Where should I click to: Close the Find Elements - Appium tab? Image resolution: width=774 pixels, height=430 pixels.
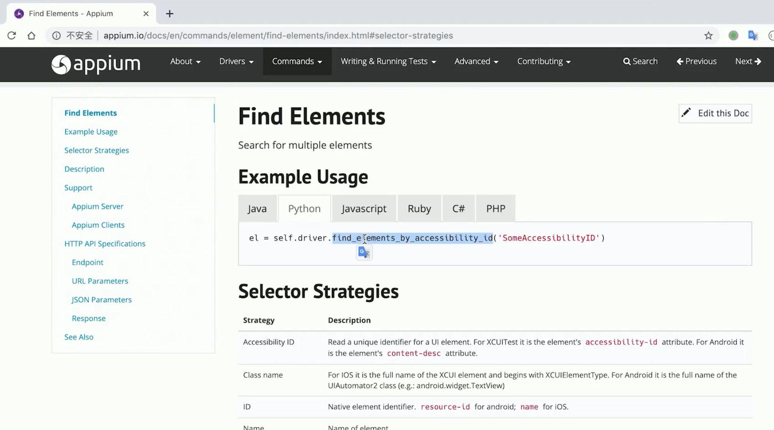coord(146,14)
